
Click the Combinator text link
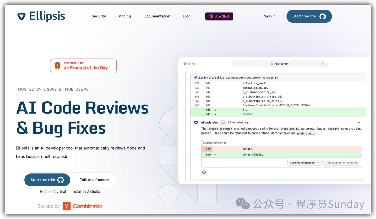click(x=87, y=206)
